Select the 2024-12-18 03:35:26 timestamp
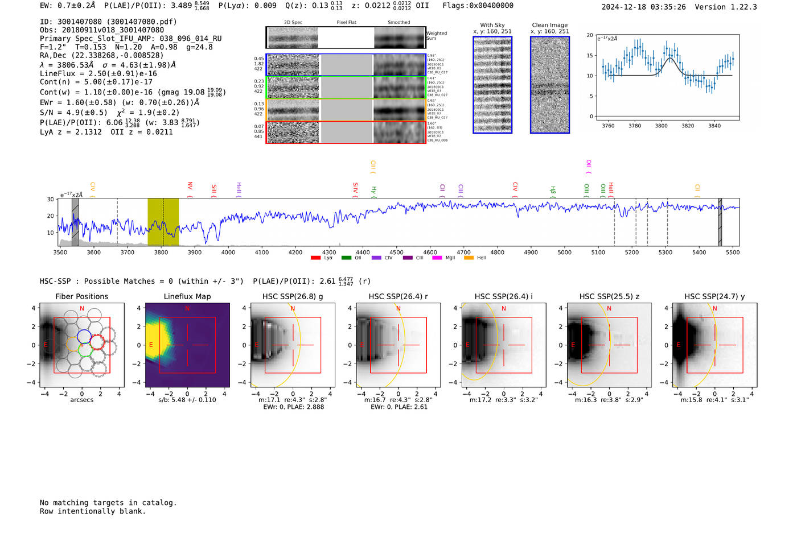797x542 pixels. coord(644,7)
